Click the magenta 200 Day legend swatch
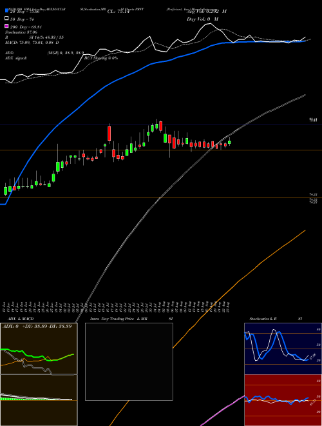 coord(6,26)
